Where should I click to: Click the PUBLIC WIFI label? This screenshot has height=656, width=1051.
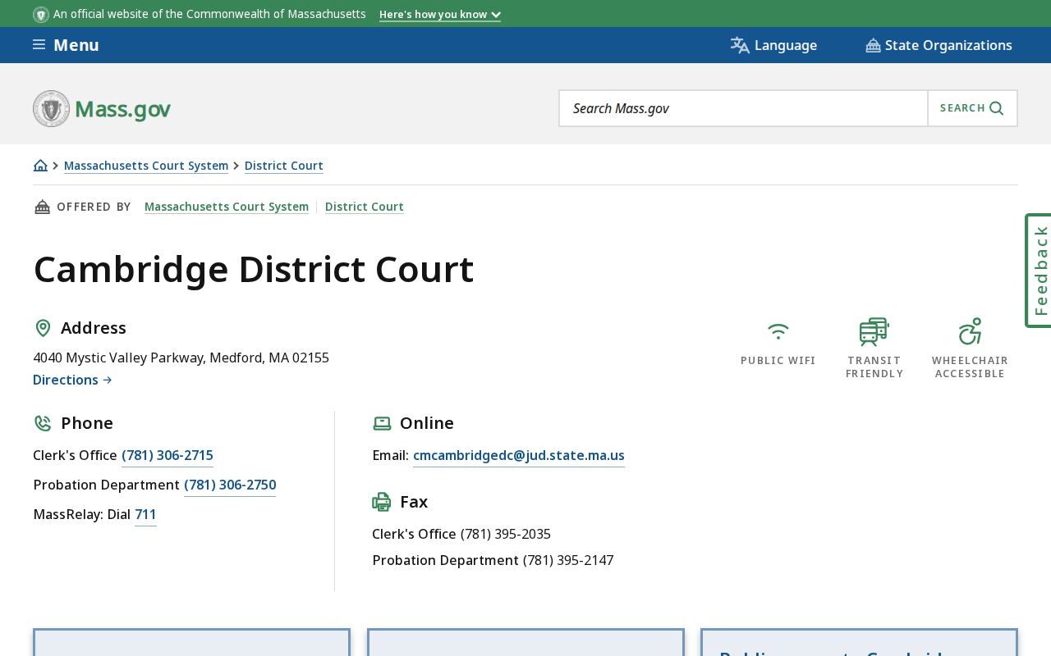(x=778, y=361)
